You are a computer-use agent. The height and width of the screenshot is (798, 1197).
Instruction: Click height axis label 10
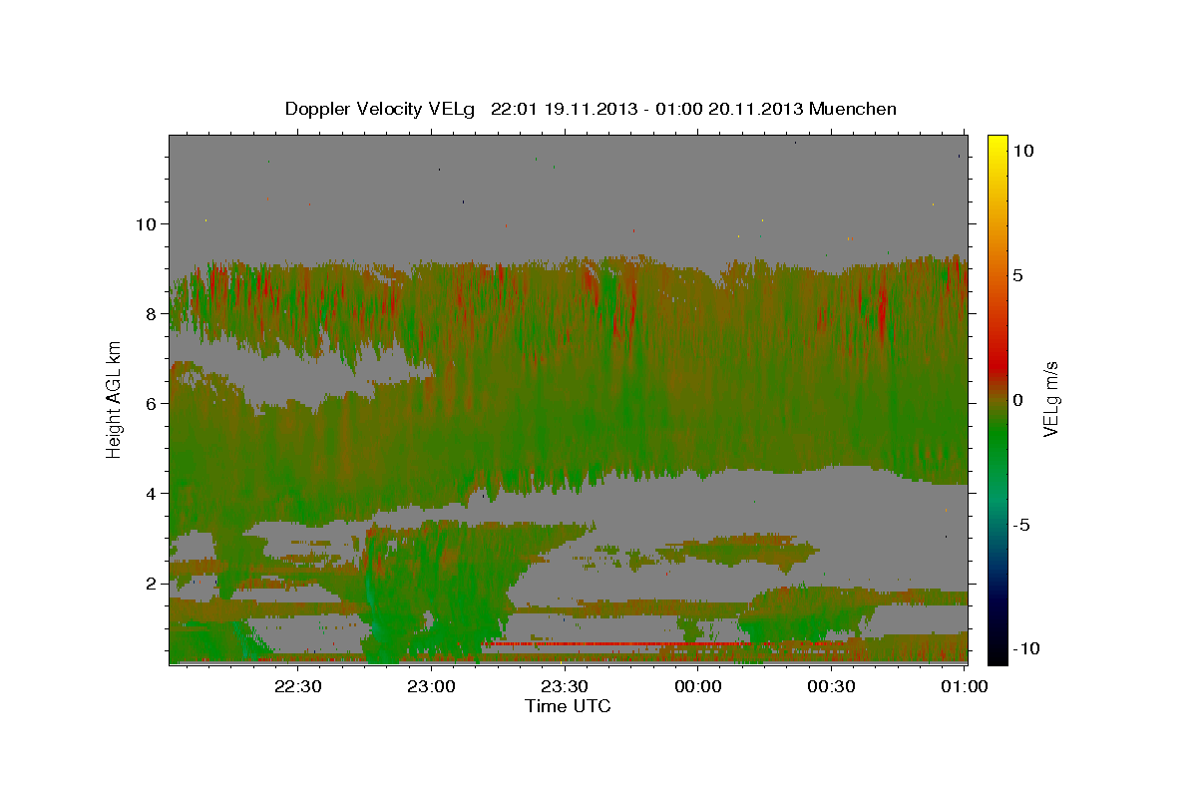coord(149,223)
